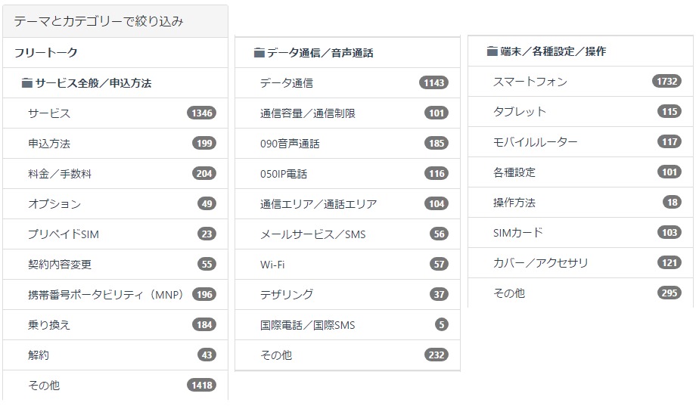Click folder icon beside サービス全般／申込方法
The width and height of the screenshot is (699, 409).
(27, 83)
